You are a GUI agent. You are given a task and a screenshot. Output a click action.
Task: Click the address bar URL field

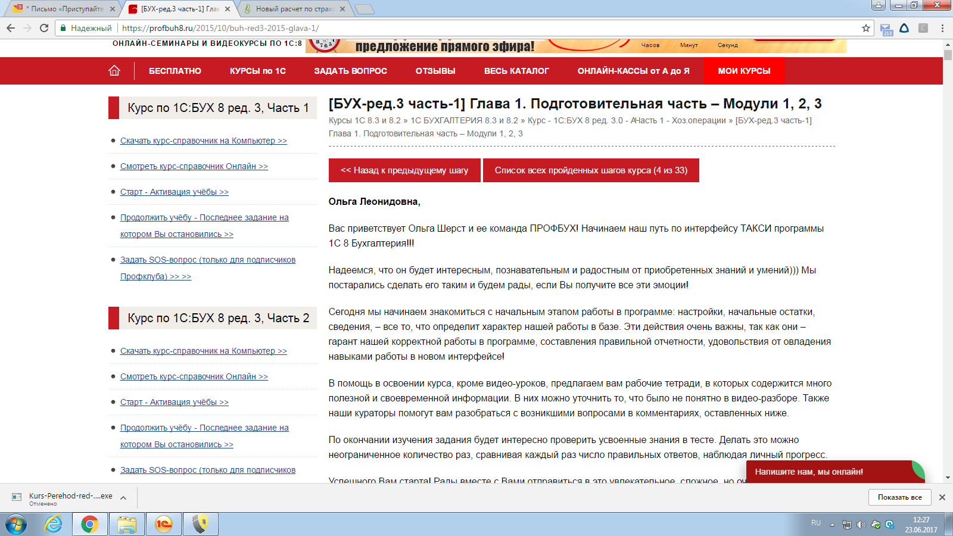click(476, 28)
